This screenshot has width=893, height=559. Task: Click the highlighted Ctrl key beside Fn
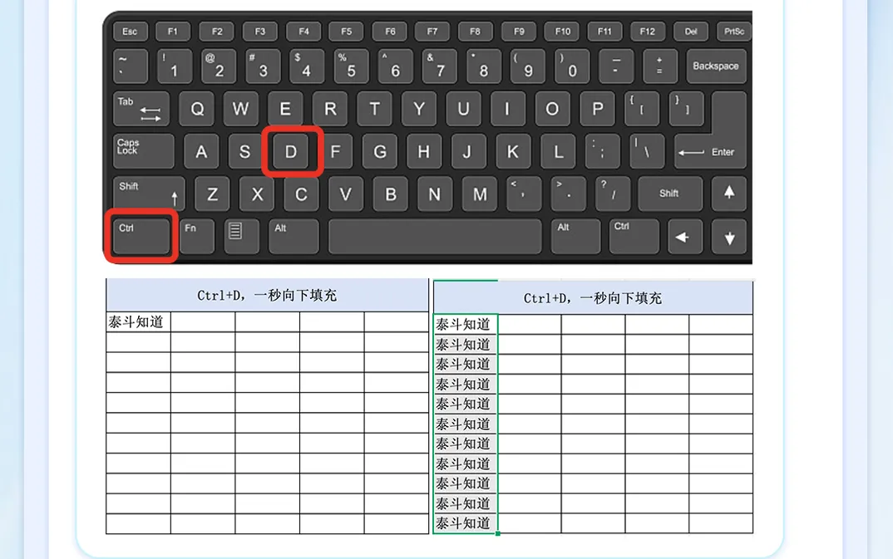pos(141,237)
